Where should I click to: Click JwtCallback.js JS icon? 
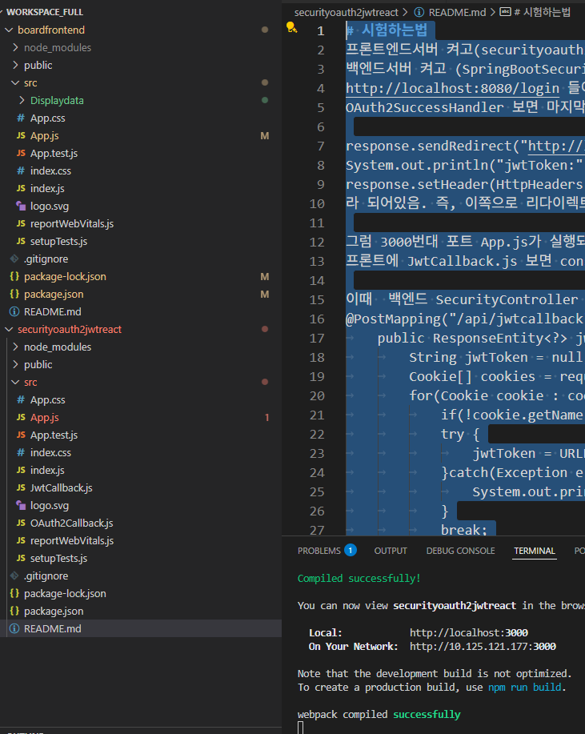click(21, 487)
